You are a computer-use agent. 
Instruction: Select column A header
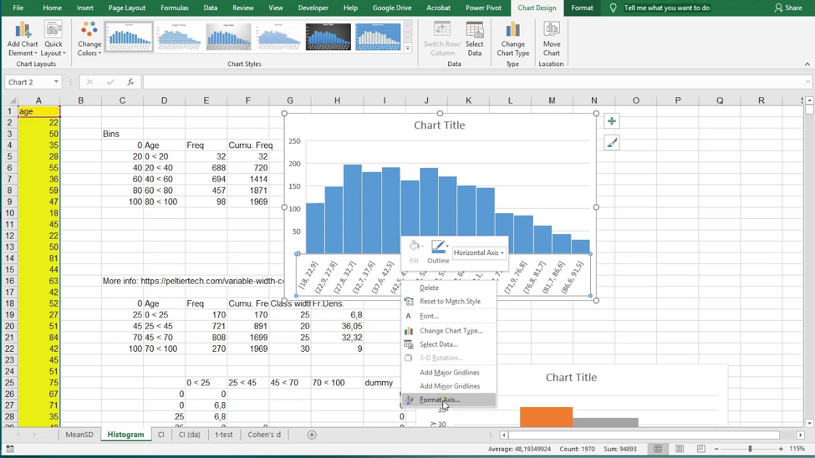point(38,101)
